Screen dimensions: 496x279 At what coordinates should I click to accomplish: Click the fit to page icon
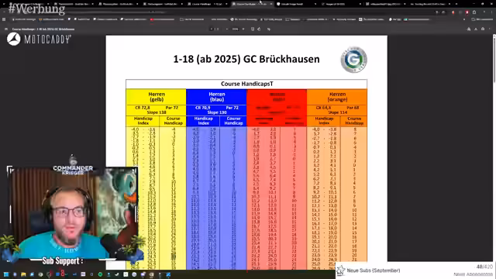tap(253, 29)
